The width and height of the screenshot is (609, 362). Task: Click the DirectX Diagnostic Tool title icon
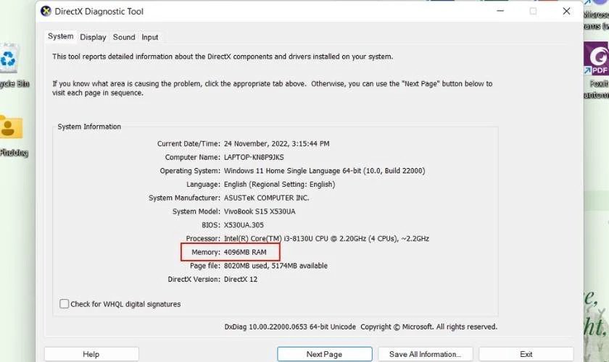point(46,12)
